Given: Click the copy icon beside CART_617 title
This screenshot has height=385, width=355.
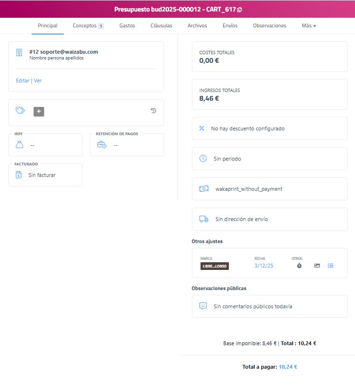Looking at the screenshot, I should pyautogui.click(x=240, y=10).
